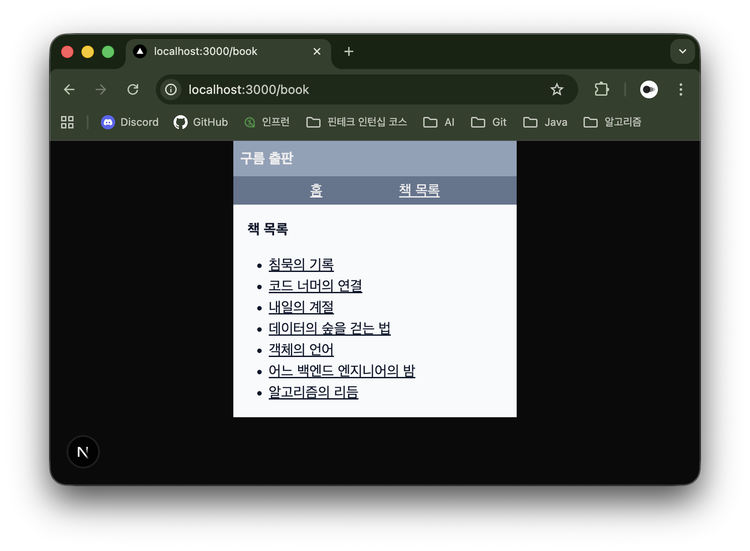This screenshot has height=551, width=750.
Task: Open the profile avatar button
Action: pyautogui.click(x=649, y=89)
